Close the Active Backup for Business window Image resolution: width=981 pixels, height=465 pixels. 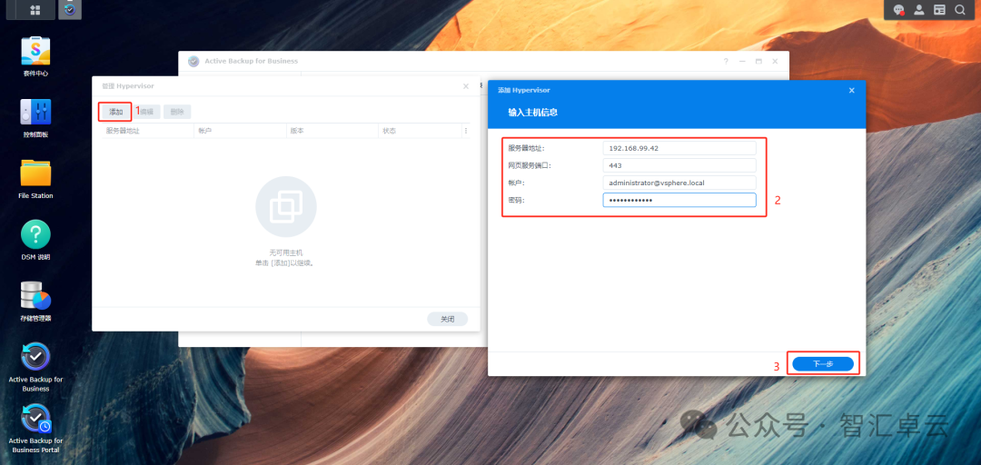pos(775,62)
